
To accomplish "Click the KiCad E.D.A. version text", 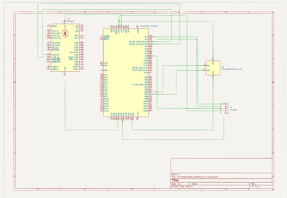I will (x=182, y=186).
